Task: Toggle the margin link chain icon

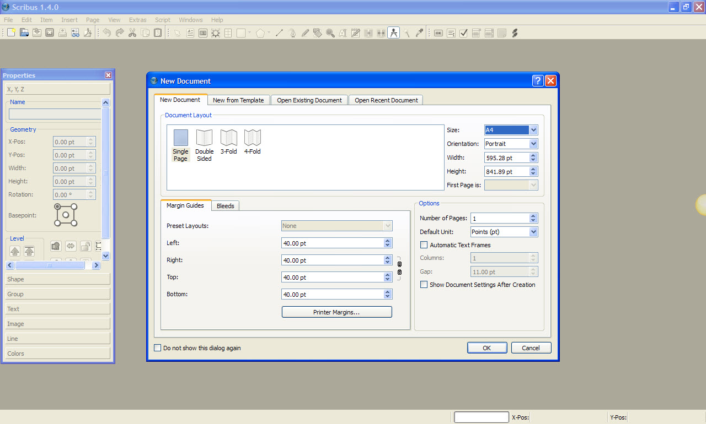Action: 399,269
